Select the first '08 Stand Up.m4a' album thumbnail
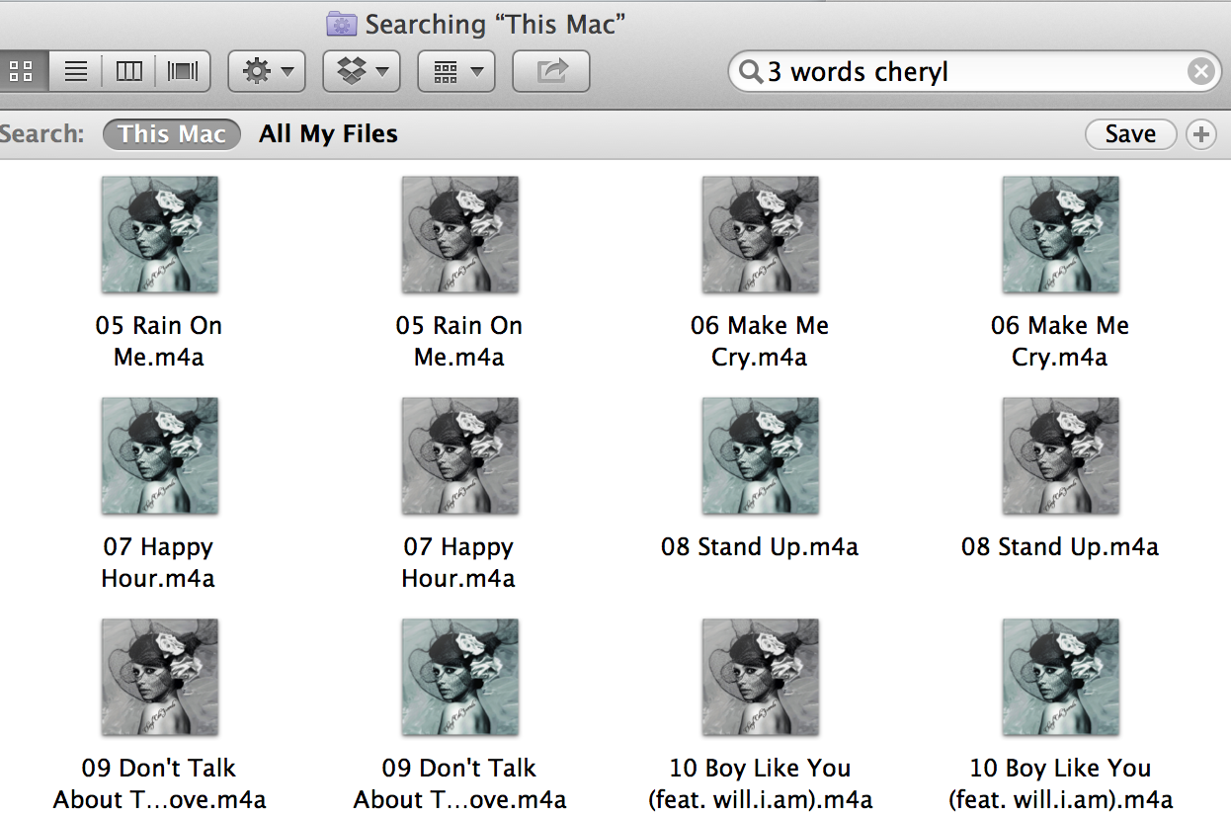1231x816 pixels. (761, 456)
